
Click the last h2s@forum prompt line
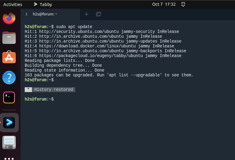pyautogui.click(x=39, y=99)
